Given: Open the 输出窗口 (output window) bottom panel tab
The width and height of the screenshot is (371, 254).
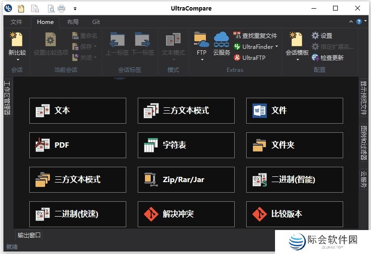Looking at the screenshot, I should tap(29, 235).
